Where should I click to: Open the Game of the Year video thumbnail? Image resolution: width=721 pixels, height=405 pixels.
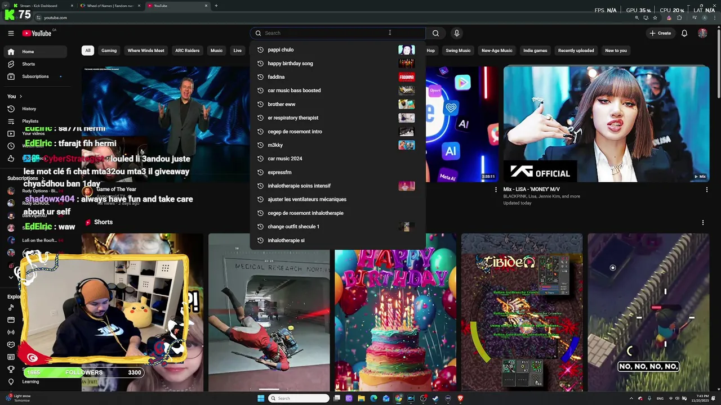[x=165, y=124]
